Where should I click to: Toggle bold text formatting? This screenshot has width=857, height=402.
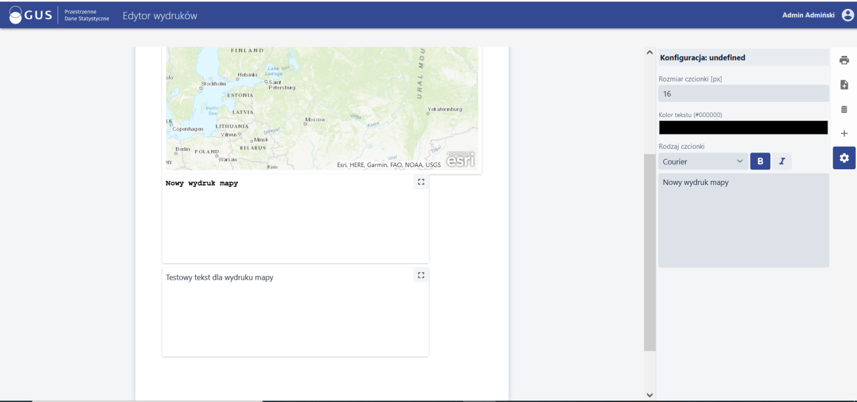point(760,161)
